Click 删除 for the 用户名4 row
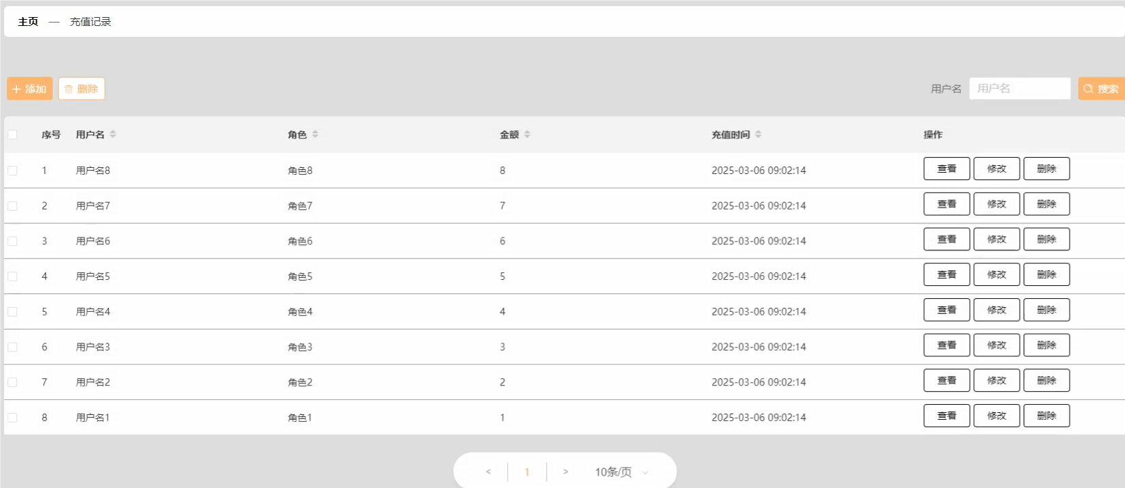The image size is (1125, 488). (x=1046, y=310)
